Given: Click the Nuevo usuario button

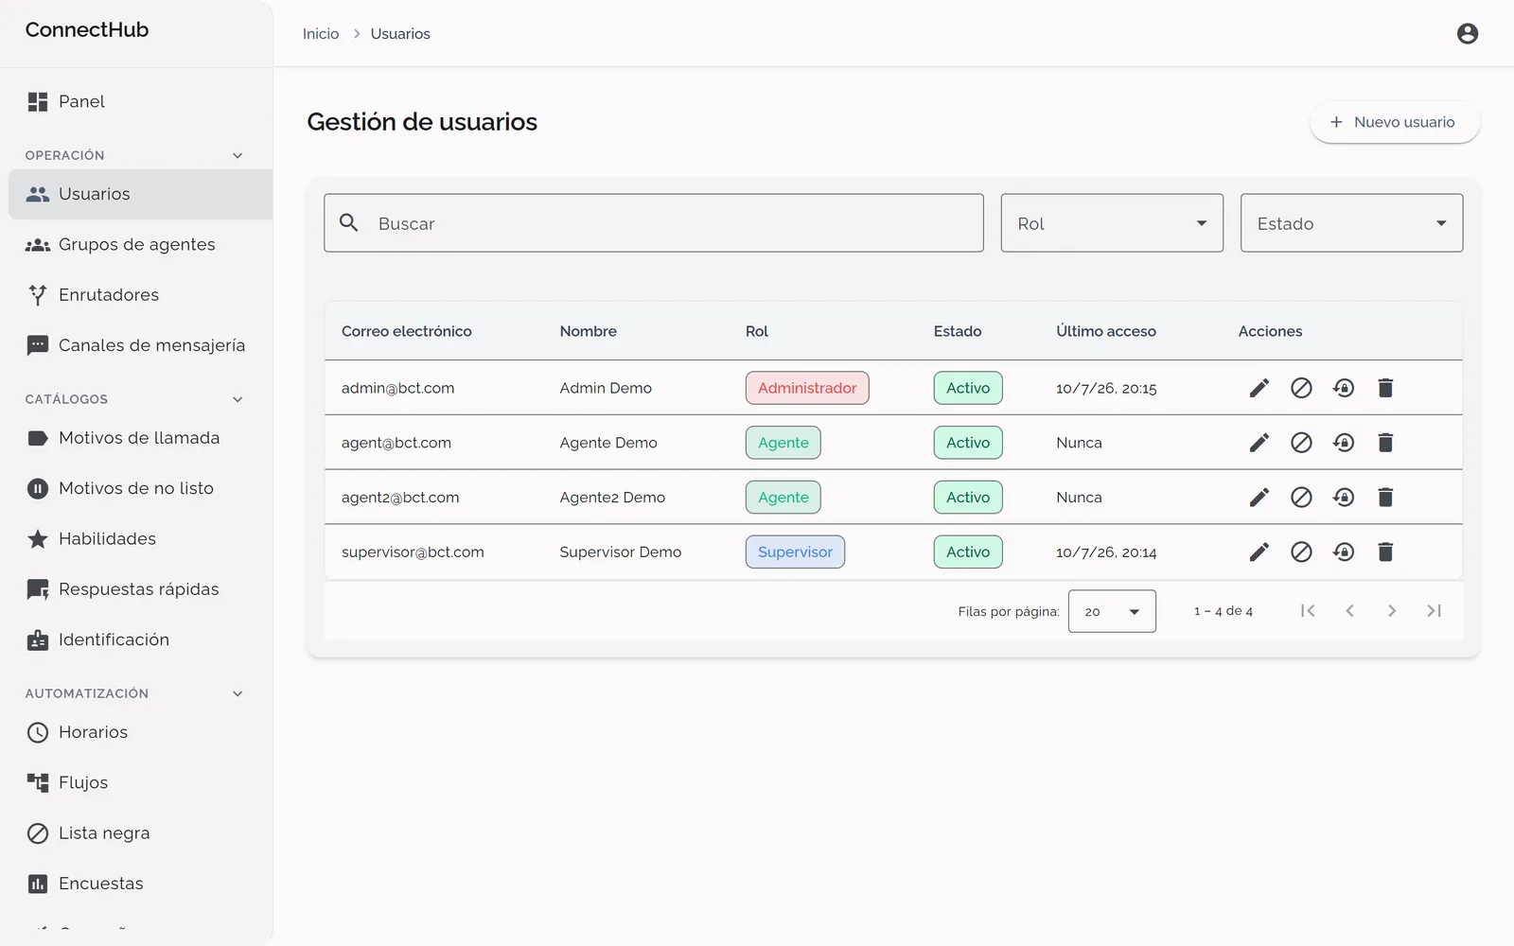Looking at the screenshot, I should pos(1395,122).
